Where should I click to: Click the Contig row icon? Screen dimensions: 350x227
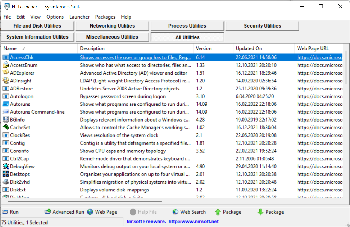tap(6, 143)
